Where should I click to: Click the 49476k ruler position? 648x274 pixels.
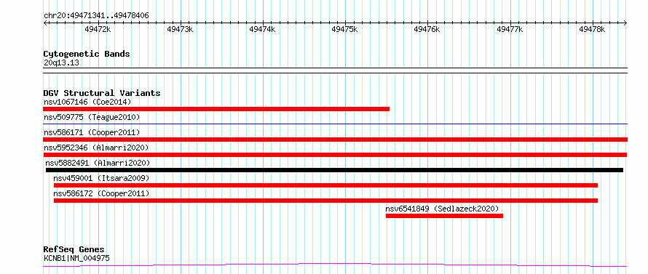point(427,30)
